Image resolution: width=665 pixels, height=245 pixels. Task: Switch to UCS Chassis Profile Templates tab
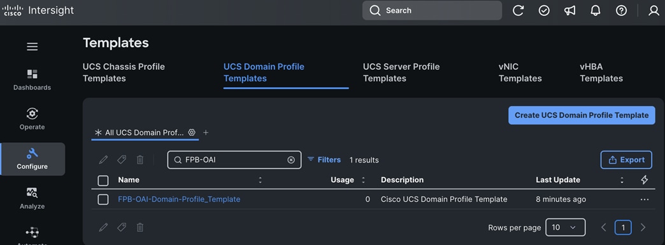pos(124,72)
